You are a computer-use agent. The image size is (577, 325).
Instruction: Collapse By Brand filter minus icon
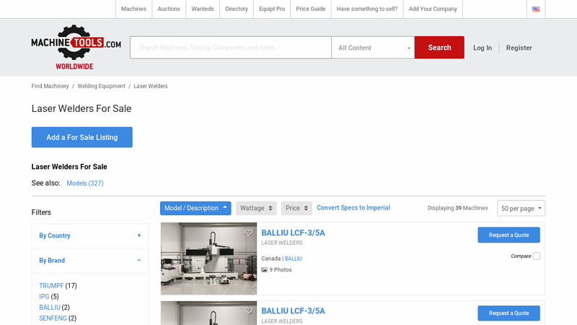pyautogui.click(x=139, y=260)
